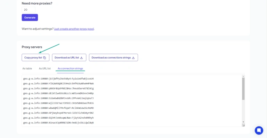Screen dimensions: 267x138
Task: Switch to the As URL list tab
Action: (x=45, y=68)
